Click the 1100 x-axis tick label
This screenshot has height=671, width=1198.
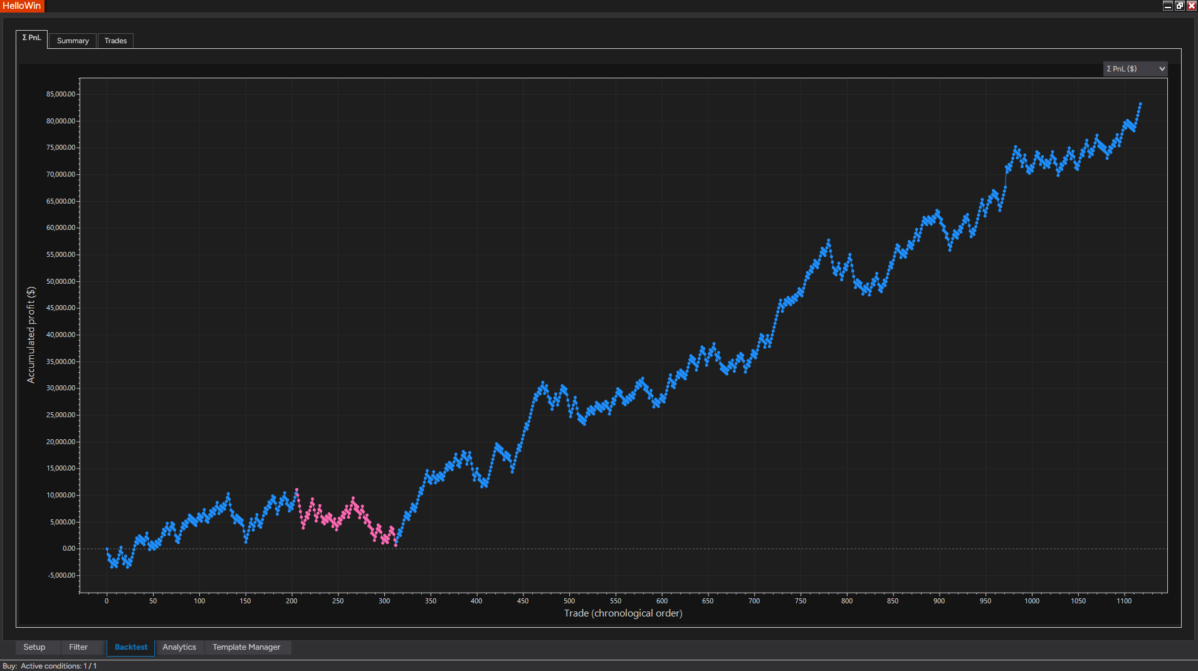pyautogui.click(x=1124, y=601)
